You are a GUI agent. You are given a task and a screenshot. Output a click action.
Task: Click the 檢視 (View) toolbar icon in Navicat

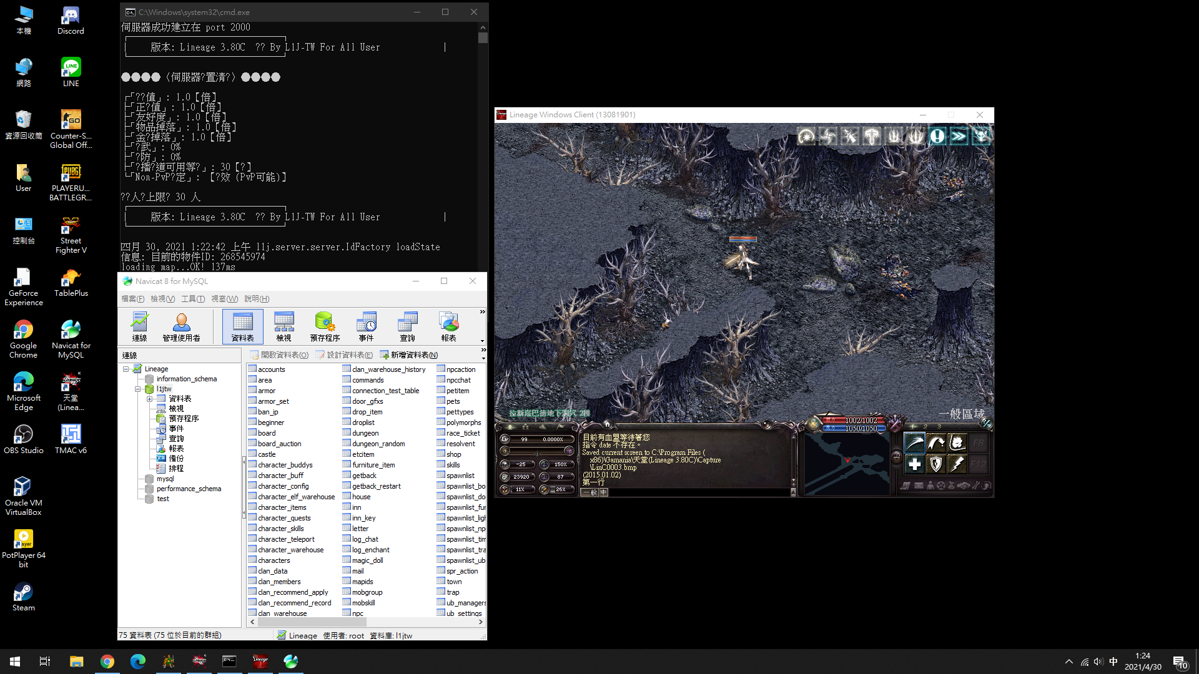pos(284,326)
